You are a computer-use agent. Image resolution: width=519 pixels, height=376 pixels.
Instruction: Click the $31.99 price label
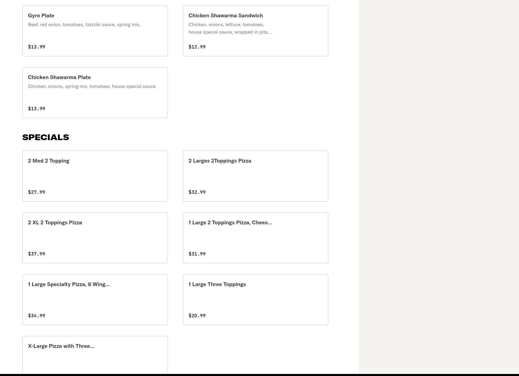point(197,254)
